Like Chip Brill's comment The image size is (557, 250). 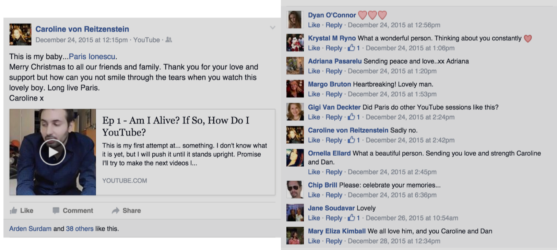314,195
